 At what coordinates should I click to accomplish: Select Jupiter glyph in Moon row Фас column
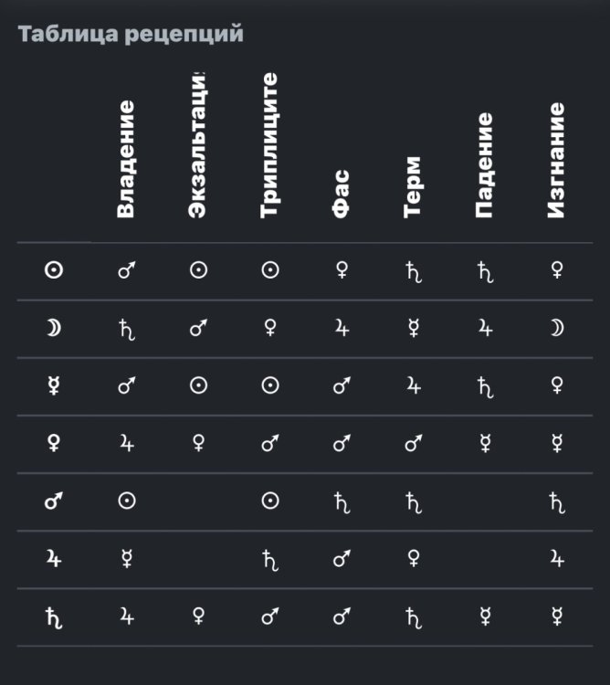[342, 329]
